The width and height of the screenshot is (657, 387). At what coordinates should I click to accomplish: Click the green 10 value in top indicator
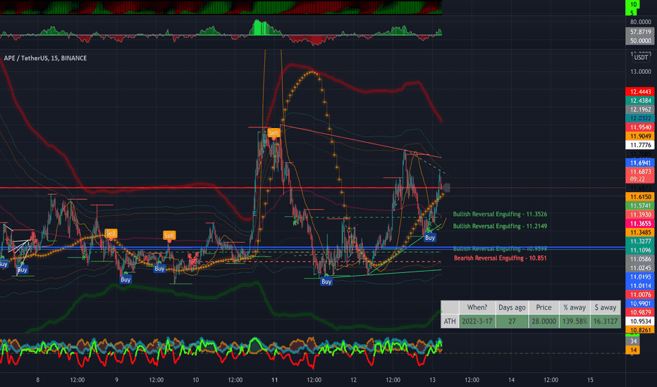(x=633, y=4)
